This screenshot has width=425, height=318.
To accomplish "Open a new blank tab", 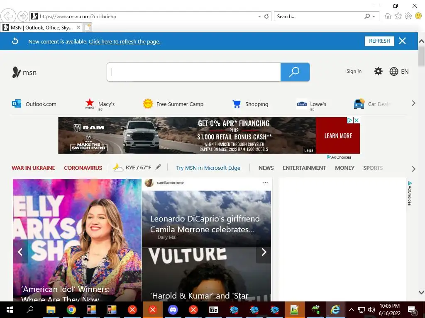I will coord(87,27).
